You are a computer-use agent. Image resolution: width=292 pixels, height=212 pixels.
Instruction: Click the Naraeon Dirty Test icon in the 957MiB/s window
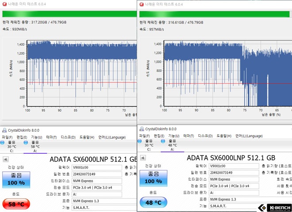click(142, 4)
